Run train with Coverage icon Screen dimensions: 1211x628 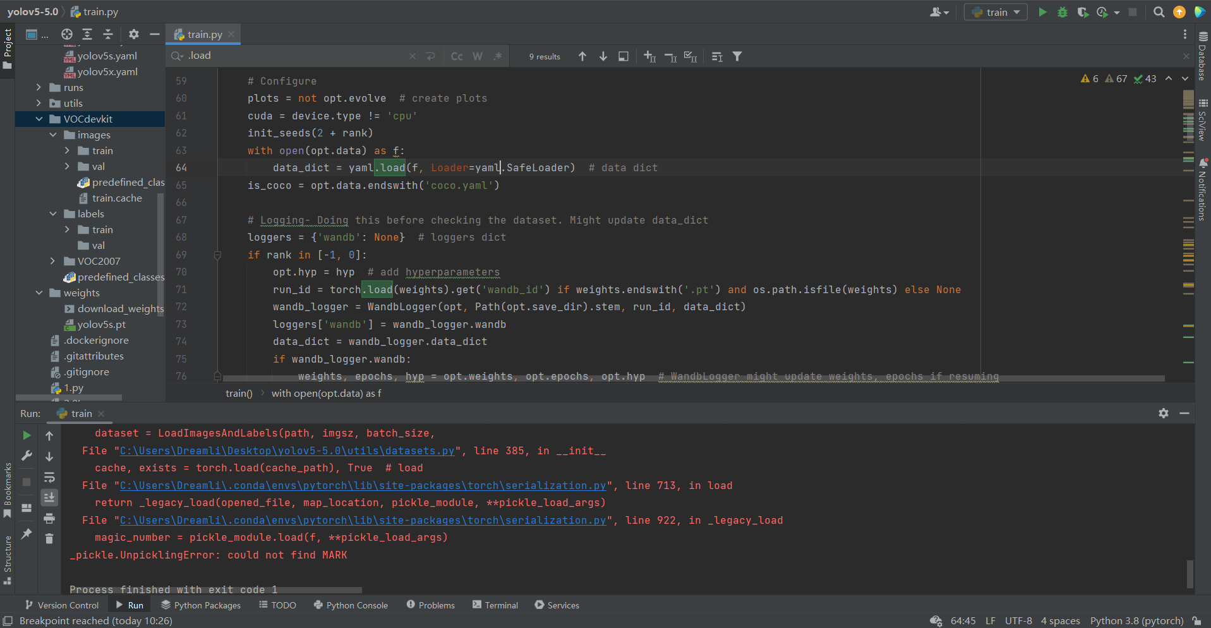[1083, 12]
